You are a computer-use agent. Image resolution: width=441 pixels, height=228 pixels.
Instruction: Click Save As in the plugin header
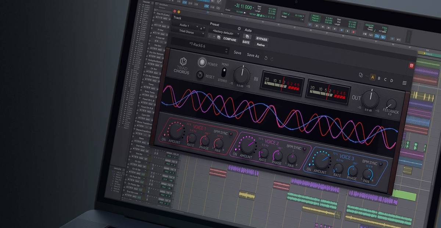tap(253, 55)
